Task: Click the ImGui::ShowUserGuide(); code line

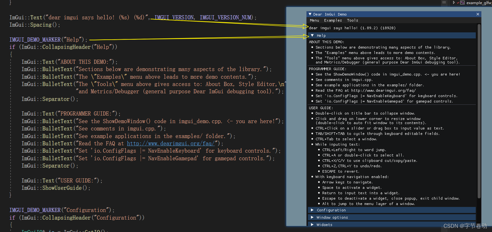Action: tap(56, 188)
